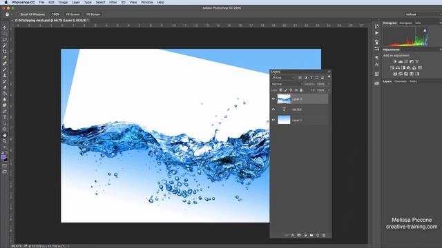The height and width of the screenshot is (248, 442).
Task: Select the Hand tool in toolbar
Action: [5, 135]
